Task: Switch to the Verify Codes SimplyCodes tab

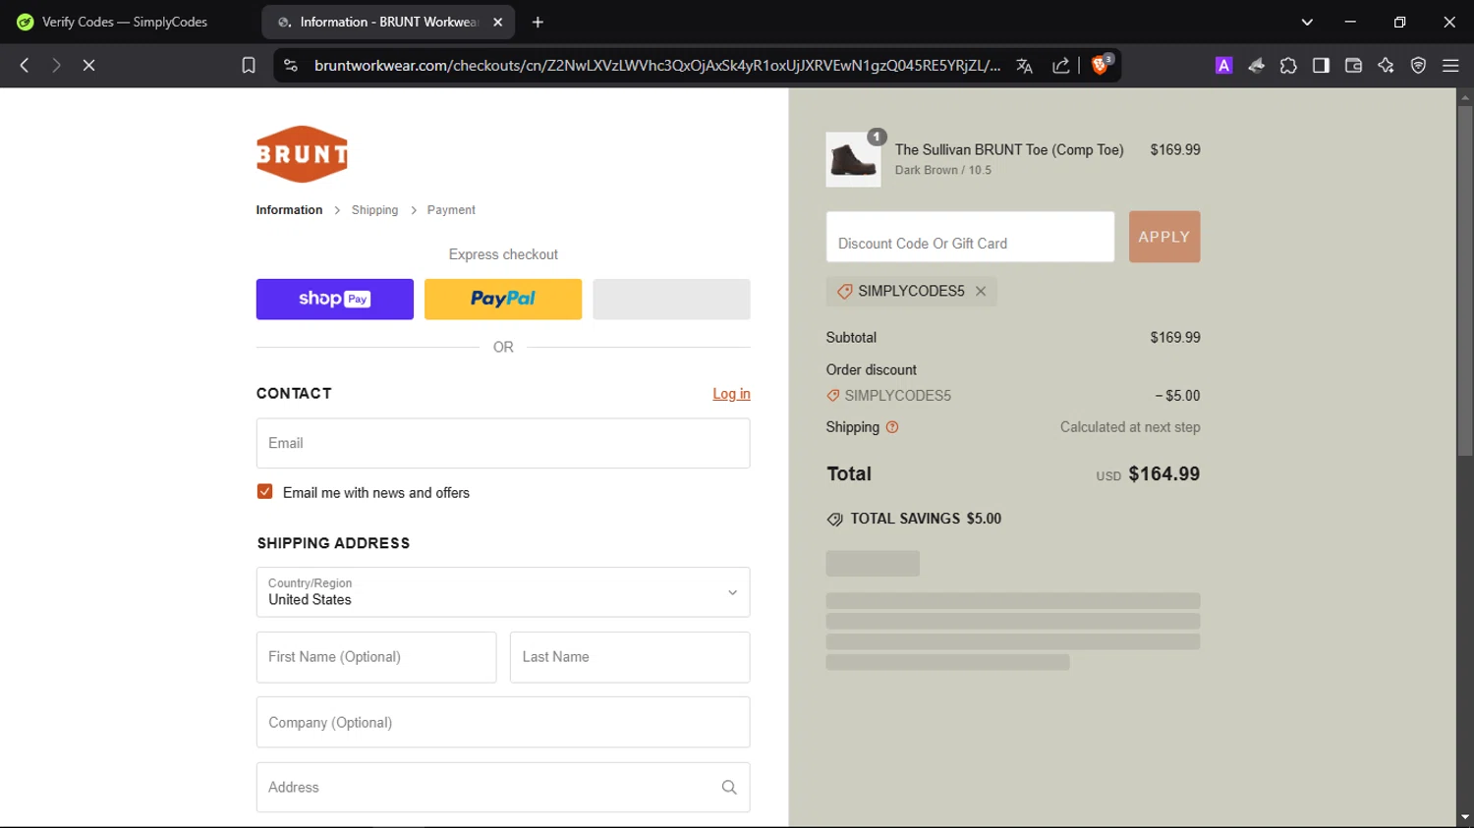Action: (x=126, y=22)
